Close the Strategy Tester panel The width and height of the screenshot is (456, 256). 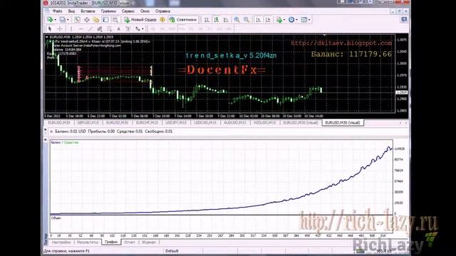(46, 139)
